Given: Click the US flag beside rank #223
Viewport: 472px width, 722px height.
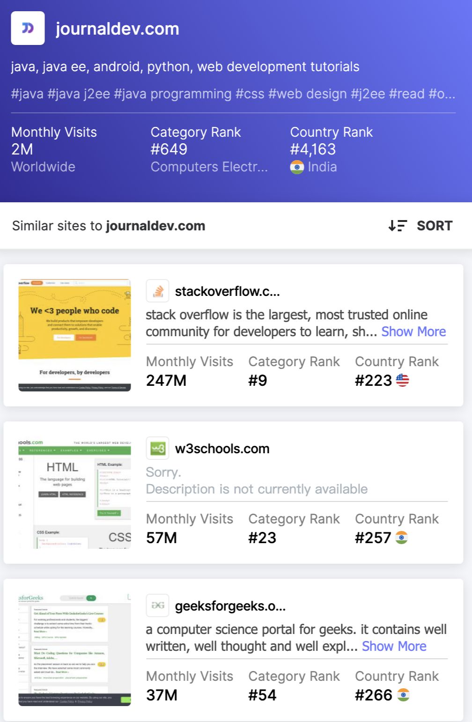Looking at the screenshot, I should [x=402, y=380].
